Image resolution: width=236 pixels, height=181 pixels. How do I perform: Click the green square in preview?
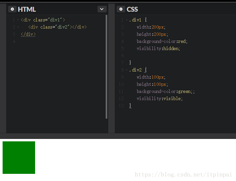pos(19,158)
